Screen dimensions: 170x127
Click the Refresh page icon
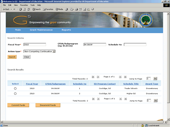(x=24, y=9)
